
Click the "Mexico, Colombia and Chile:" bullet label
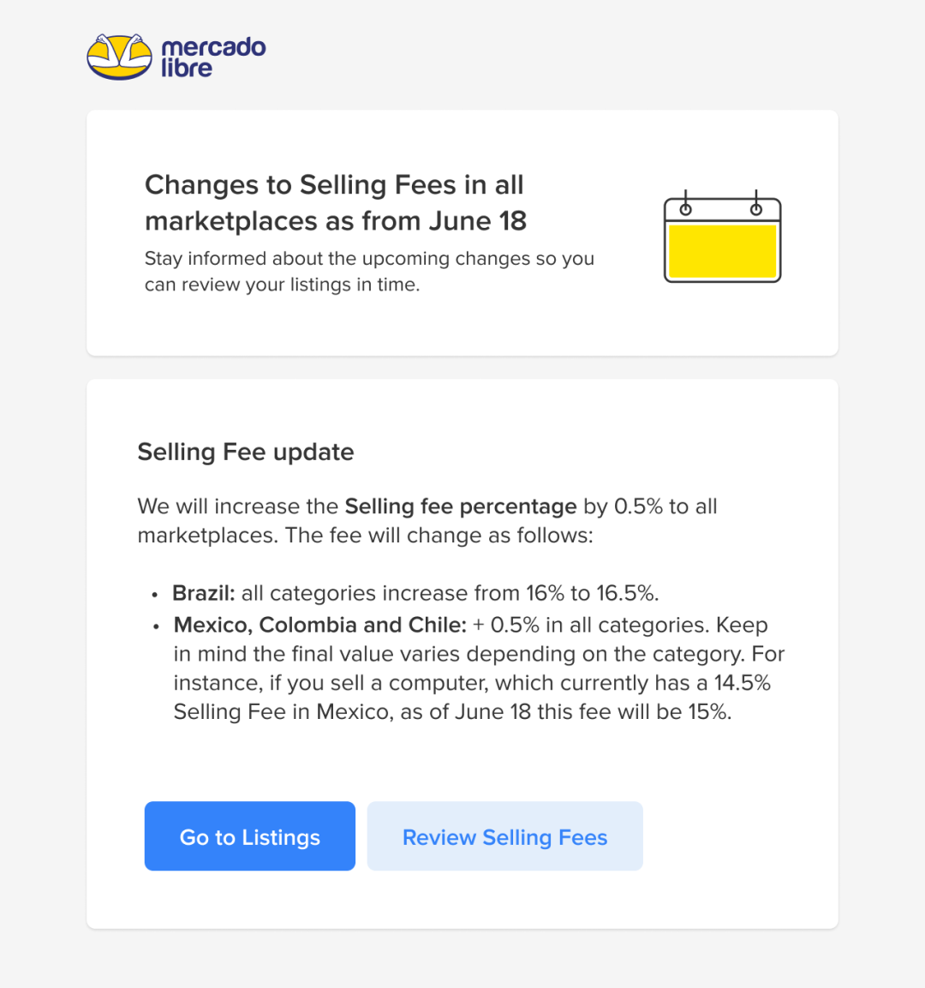pyautogui.click(x=319, y=625)
